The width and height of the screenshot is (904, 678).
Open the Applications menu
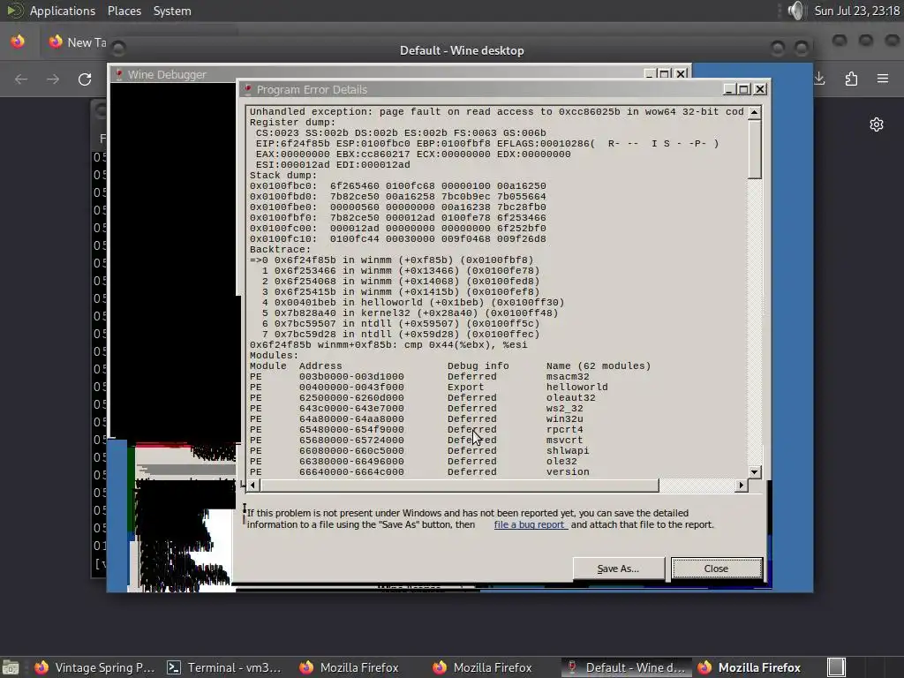(63, 11)
